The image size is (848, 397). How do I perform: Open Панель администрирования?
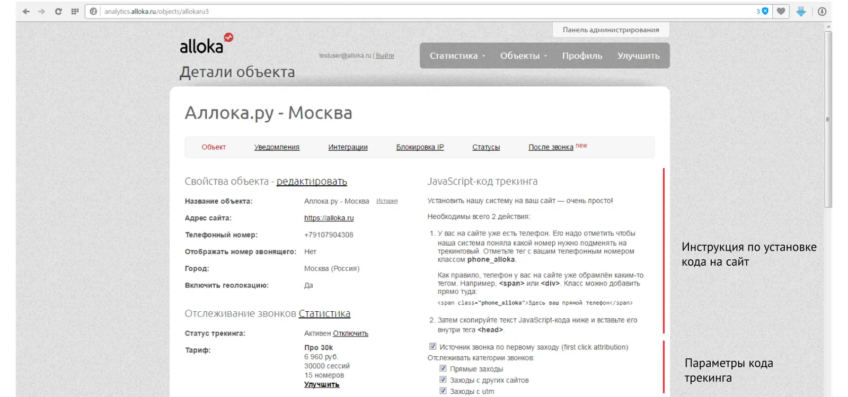tap(611, 30)
